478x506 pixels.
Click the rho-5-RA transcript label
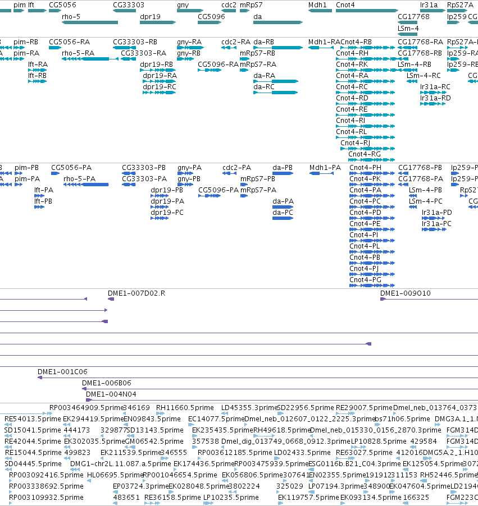coord(78,53)
